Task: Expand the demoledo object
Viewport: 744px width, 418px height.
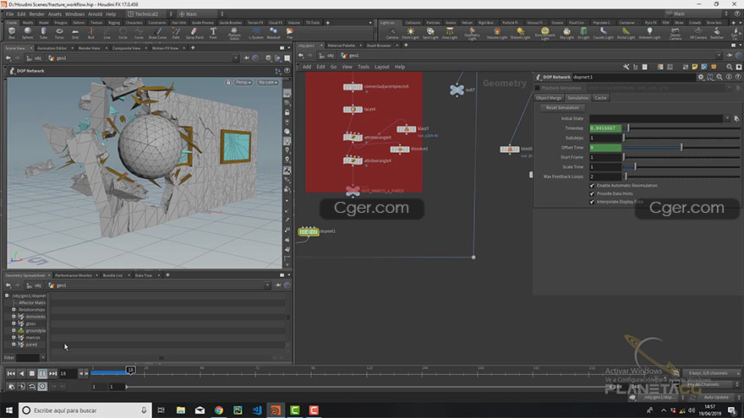Action: 14,316
